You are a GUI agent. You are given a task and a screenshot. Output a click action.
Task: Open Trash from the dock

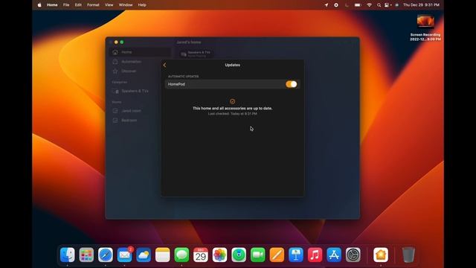pyautogui.click(x=408, y=255)
